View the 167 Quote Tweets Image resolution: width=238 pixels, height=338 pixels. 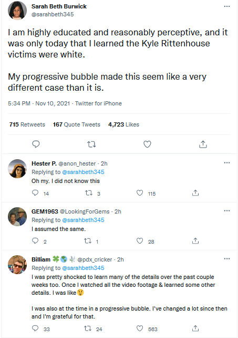[x=77, y=124]
